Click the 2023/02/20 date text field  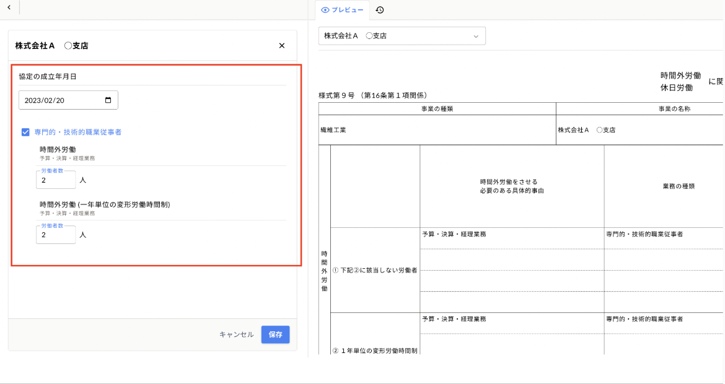59,100
